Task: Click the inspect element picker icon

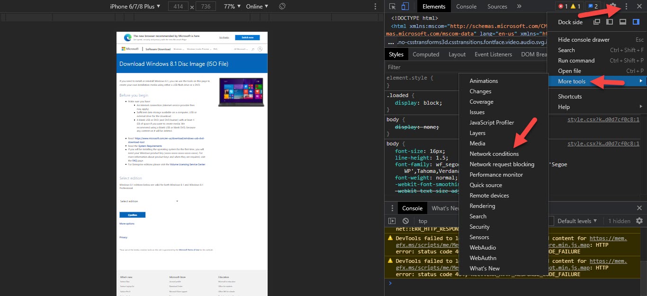Action: tap(393, 7)
